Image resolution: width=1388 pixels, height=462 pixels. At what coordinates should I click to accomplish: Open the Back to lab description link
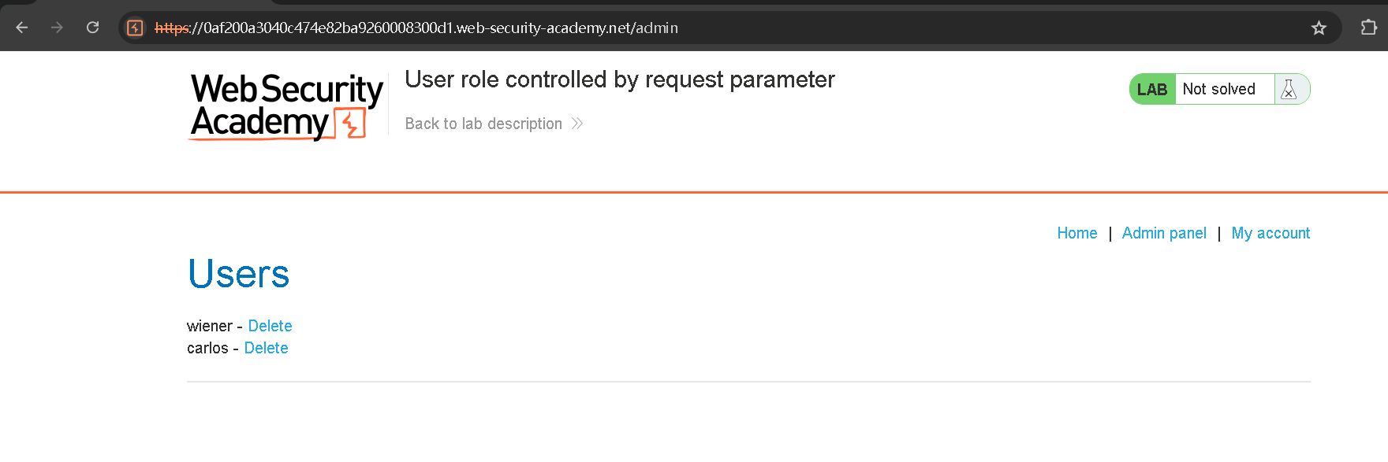tap(483, 124)
